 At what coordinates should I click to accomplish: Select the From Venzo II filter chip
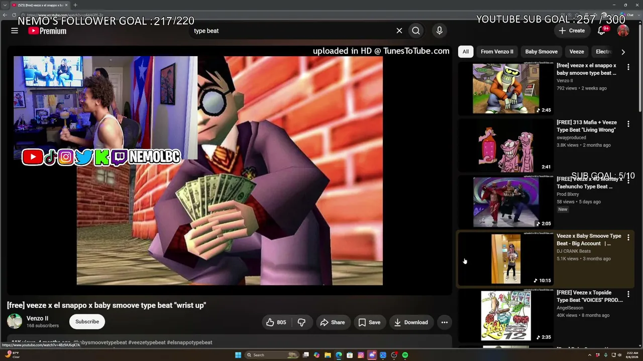[497, 52]
